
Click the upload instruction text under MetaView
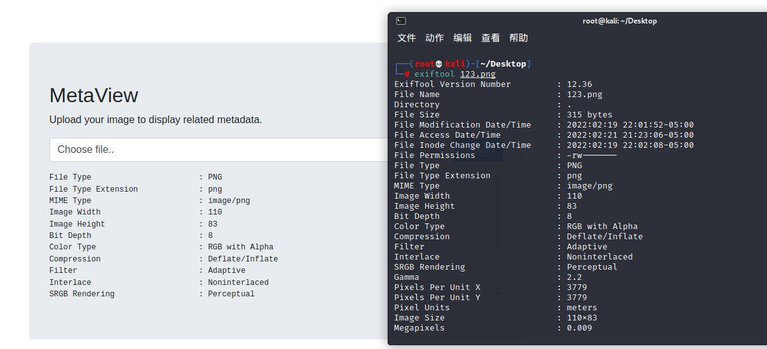coord(156,119)
